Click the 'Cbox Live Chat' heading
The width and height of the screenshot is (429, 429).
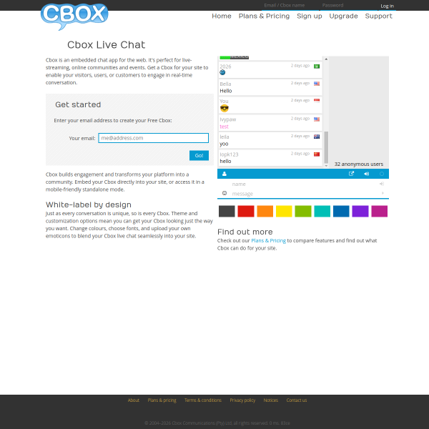[106, 45]
